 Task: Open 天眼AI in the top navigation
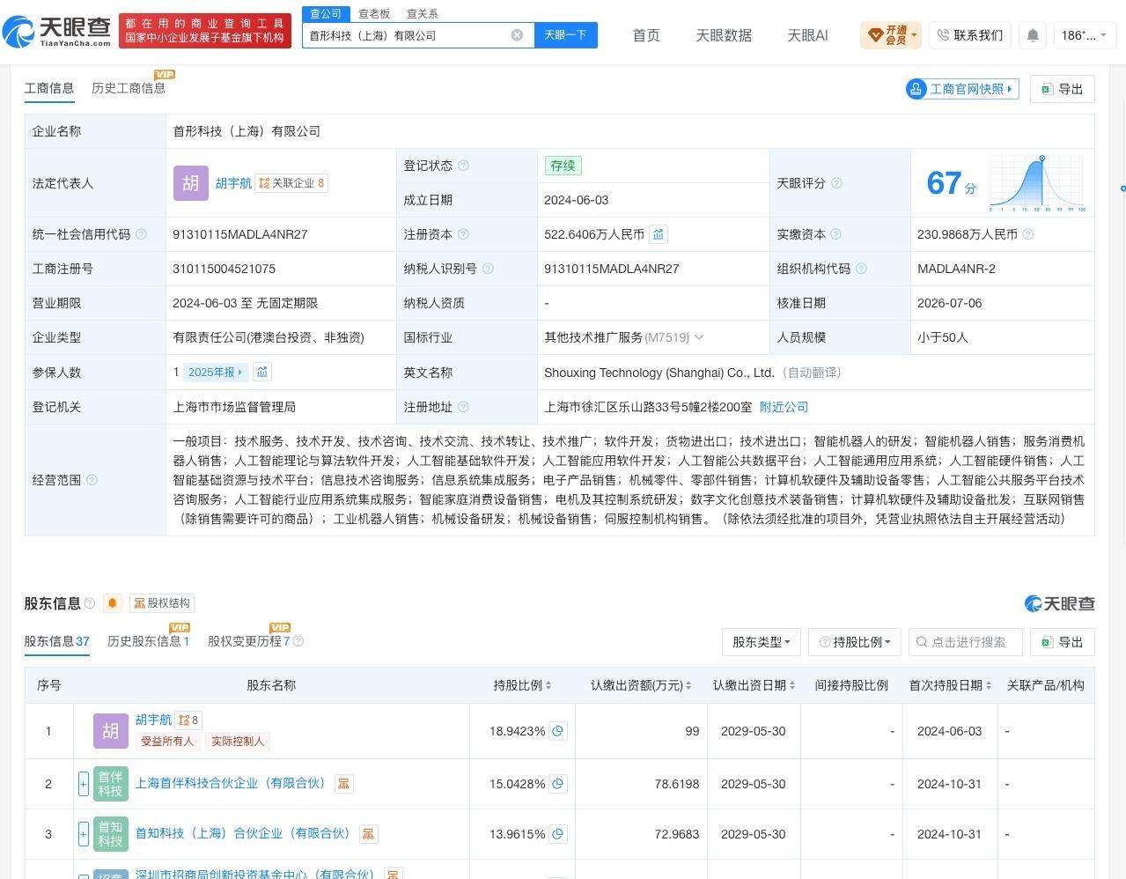[x=807, y=35]
